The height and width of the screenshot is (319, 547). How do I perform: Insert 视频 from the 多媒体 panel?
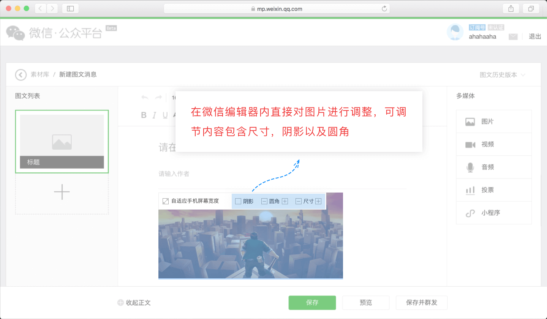pos(494,144)
